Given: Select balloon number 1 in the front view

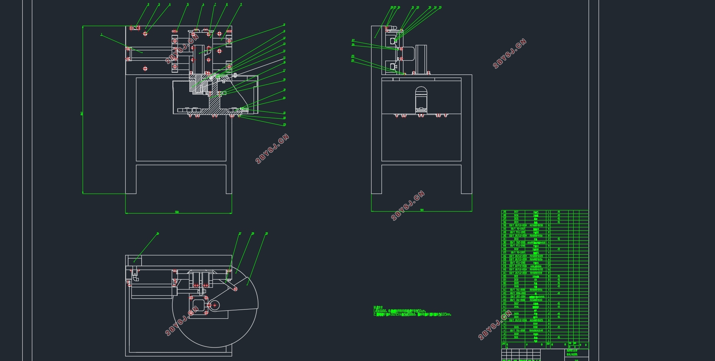Looking at the screenshot, I should 101,35.
